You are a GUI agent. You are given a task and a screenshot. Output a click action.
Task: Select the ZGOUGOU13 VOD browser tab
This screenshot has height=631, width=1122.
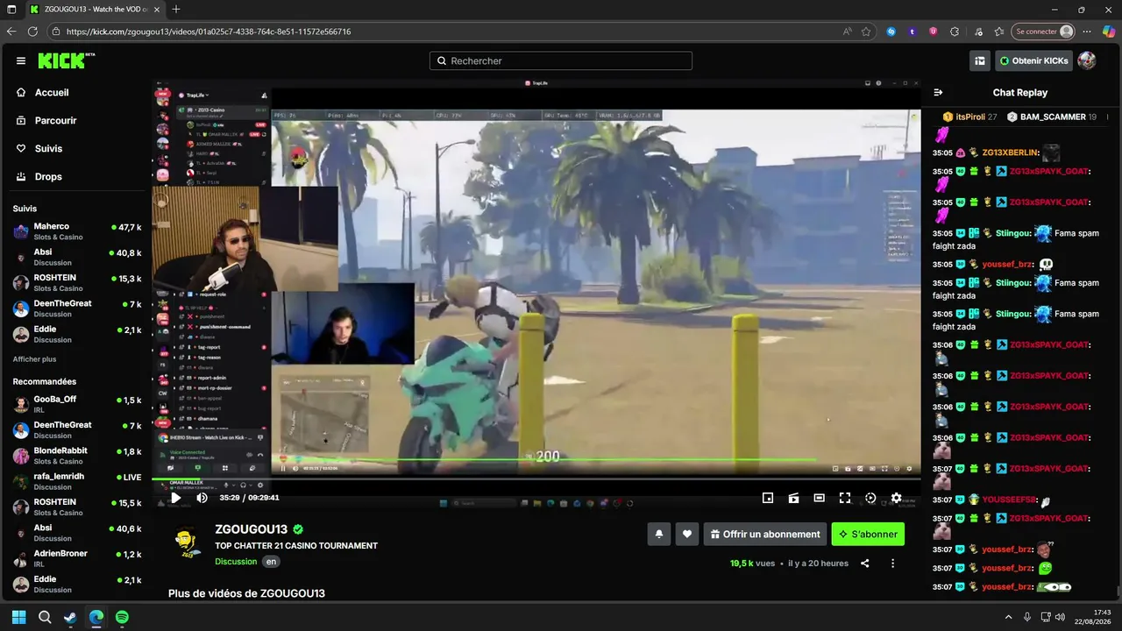94,10
